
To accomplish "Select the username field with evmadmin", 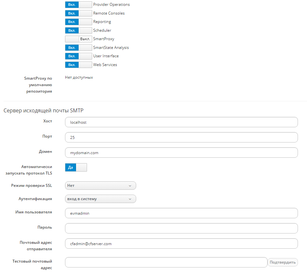I will click(x=181, y=213).
